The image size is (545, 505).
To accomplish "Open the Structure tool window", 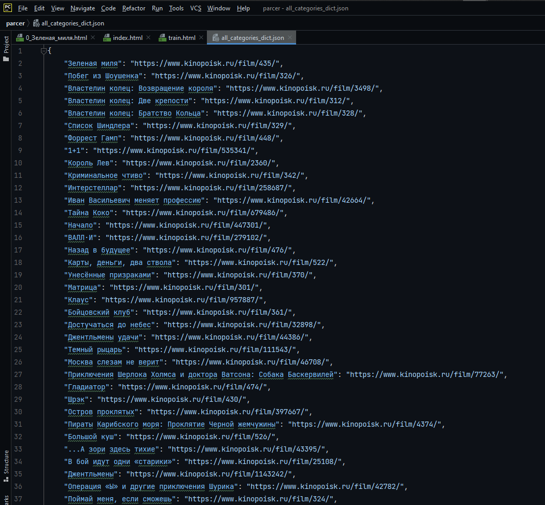I will click(x=6, y=466).
